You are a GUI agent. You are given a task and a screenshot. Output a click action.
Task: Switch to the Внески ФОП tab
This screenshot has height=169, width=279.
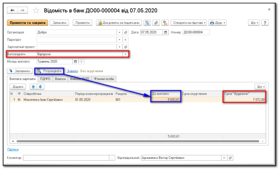click(80, 79)
